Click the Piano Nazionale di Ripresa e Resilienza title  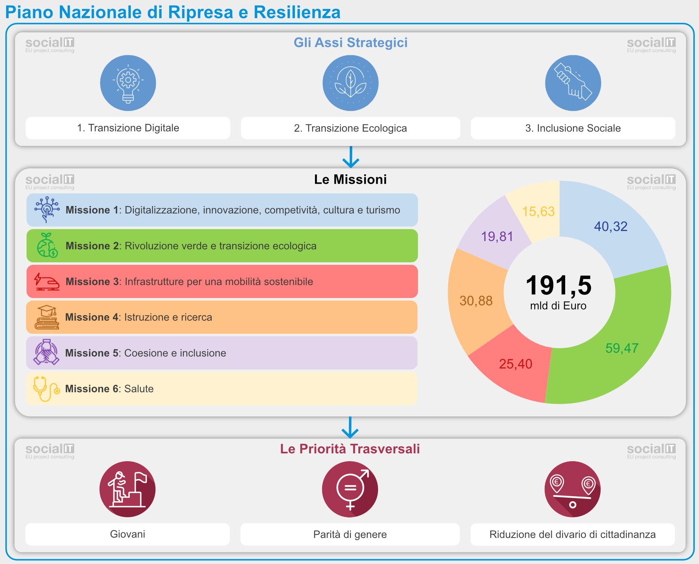[173, 12]
